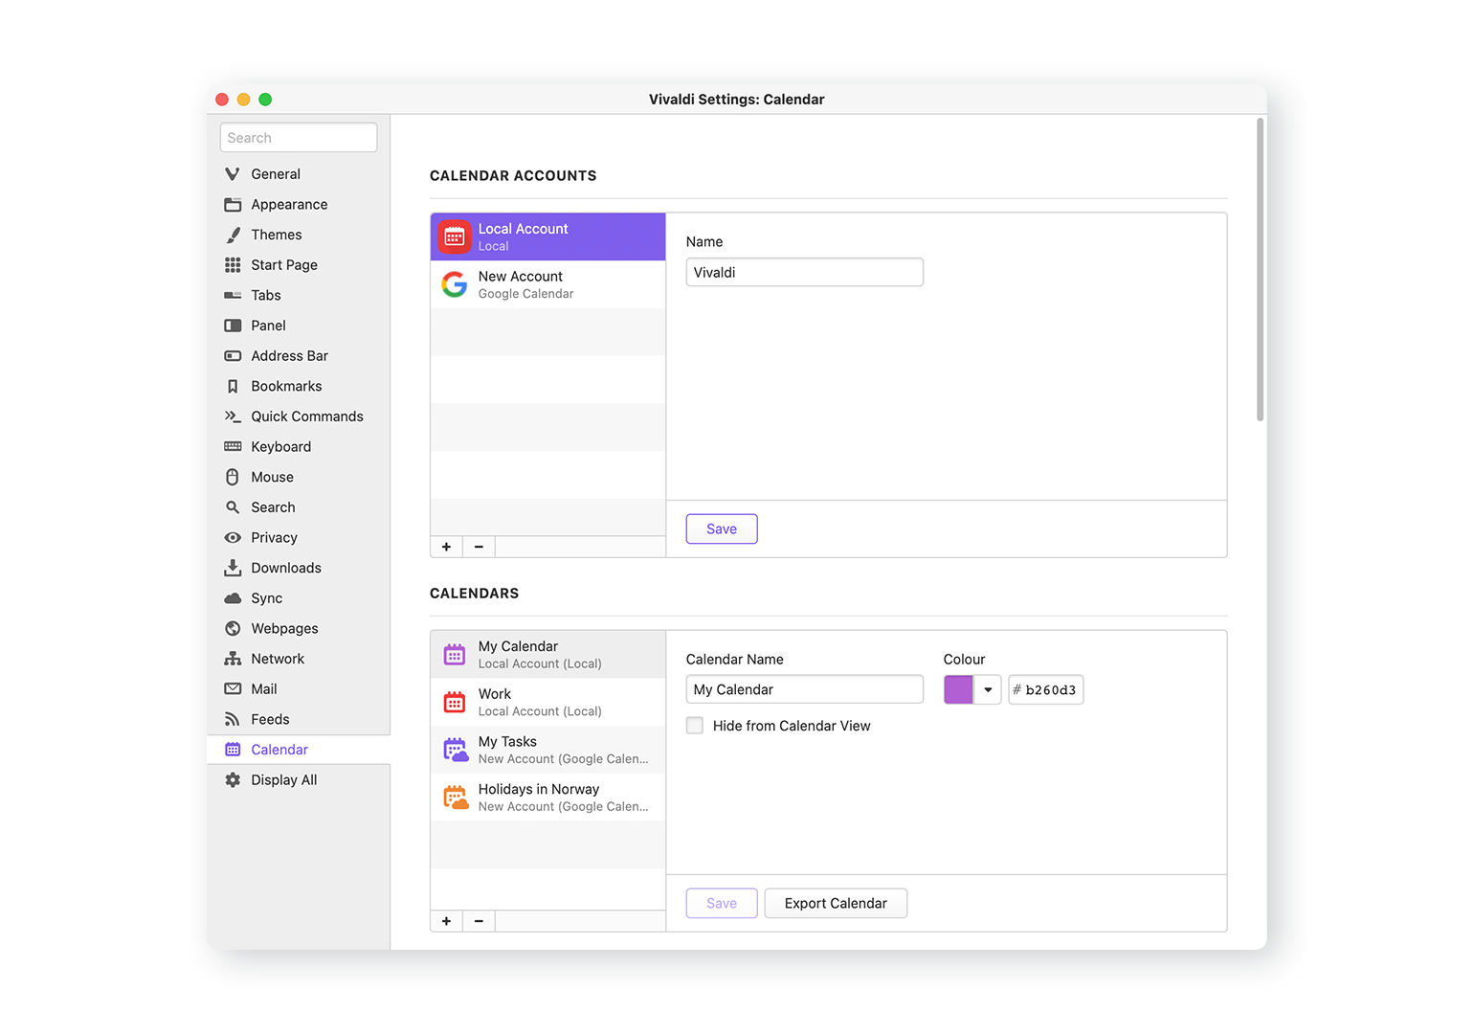Click the purple colour swatch
The image size is (1474, 1034).
[958, 689]
